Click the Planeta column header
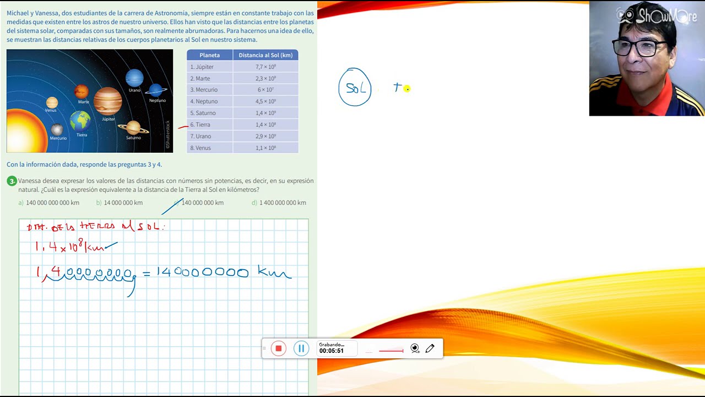 [210, 55]
